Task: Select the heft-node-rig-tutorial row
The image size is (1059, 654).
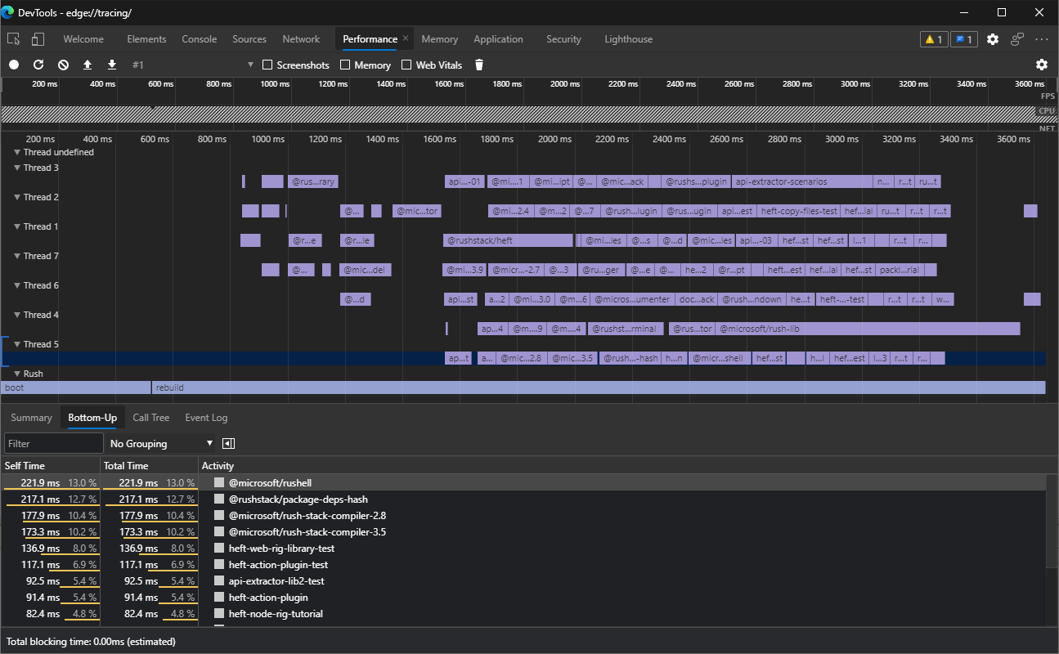Action: click(x=523, y=613)
